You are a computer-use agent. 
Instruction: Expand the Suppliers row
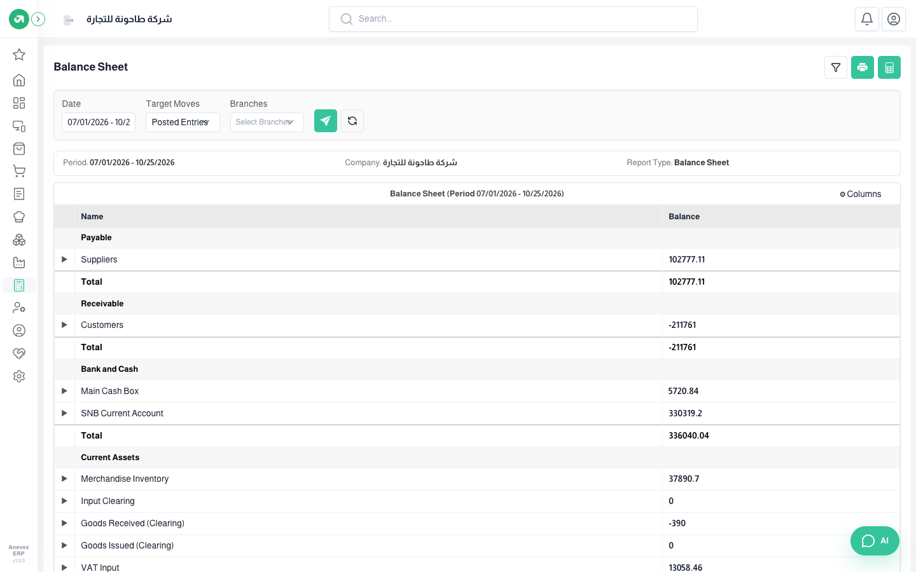click(x=64, y=259)
